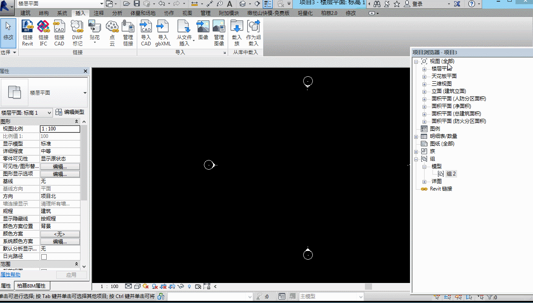Viewport: 533px width, 303px height.
Task: Click the 视图比例 1 : 100 field
Action: (x=60, y=129)
